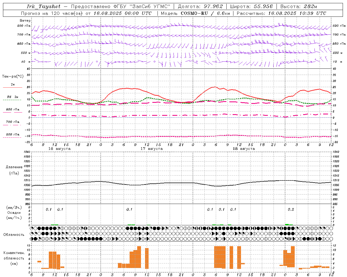Click the Широта: 55.956 value
The height and width of the screenshot is (277, 347).
point(251,6)
